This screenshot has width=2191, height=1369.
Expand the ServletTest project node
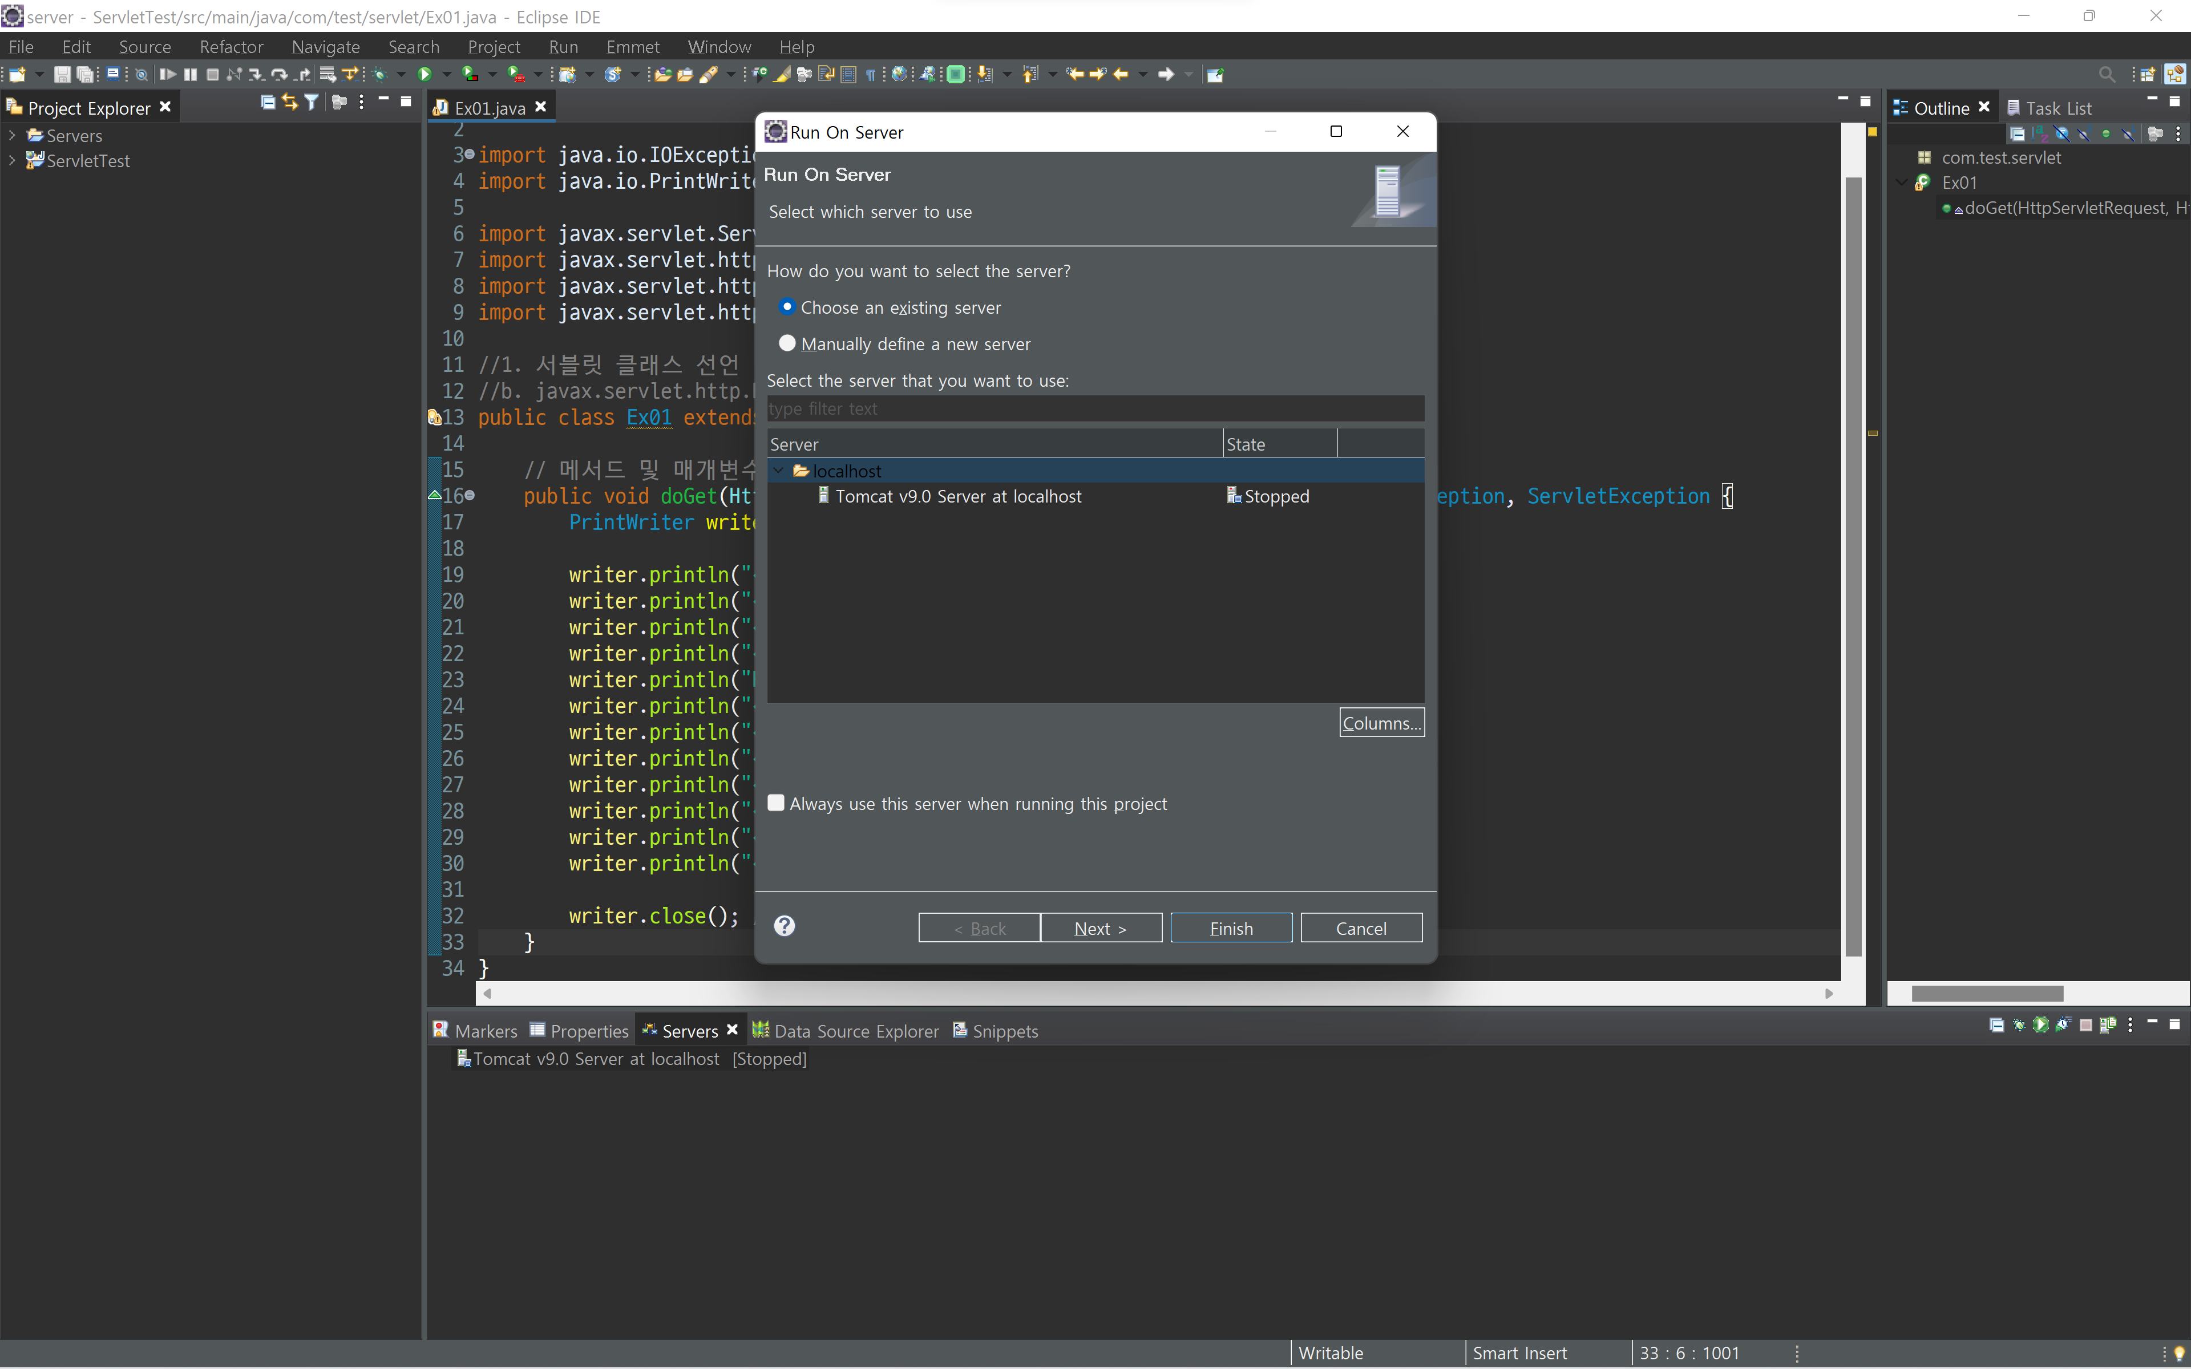point(12,160)
